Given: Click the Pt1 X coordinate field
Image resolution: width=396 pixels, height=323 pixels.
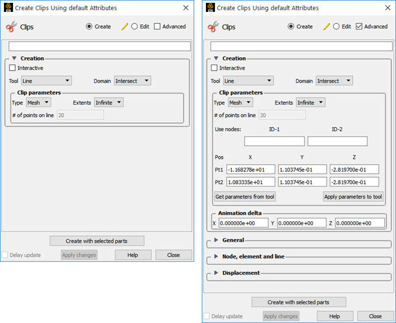Looking at the screenshot, I should [x=251, y=170].
